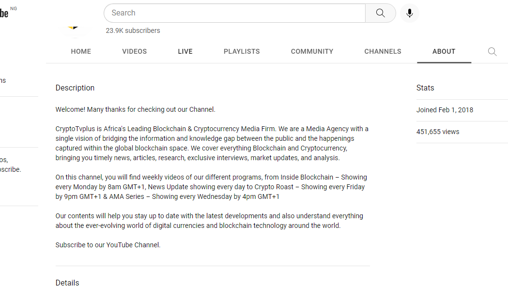Click the Joined Feb 1, 2018 stat
This screenshot has width=508, height=301.
coord(445,110)
